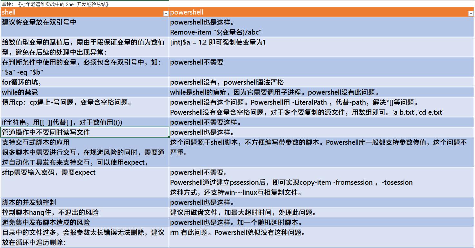This screenshot has width=475, height=248.
Task: Select cell 'powershell不需要这样。'
Action: (322, 122)
